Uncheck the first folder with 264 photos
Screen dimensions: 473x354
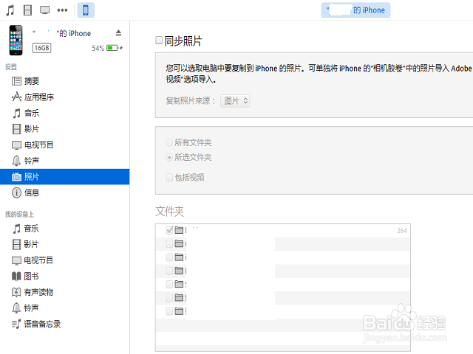169,230
